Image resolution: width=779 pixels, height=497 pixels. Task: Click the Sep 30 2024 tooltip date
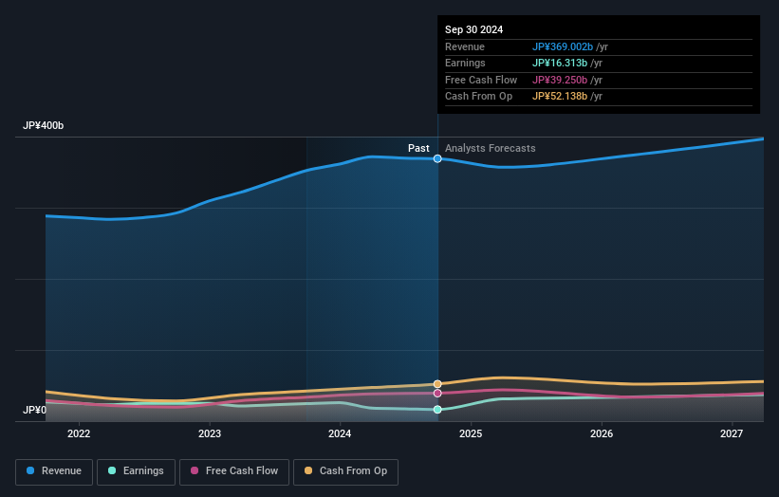473,29
